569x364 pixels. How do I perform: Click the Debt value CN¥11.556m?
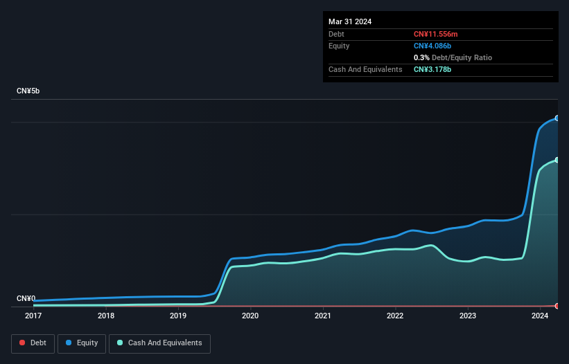point(435,34)
